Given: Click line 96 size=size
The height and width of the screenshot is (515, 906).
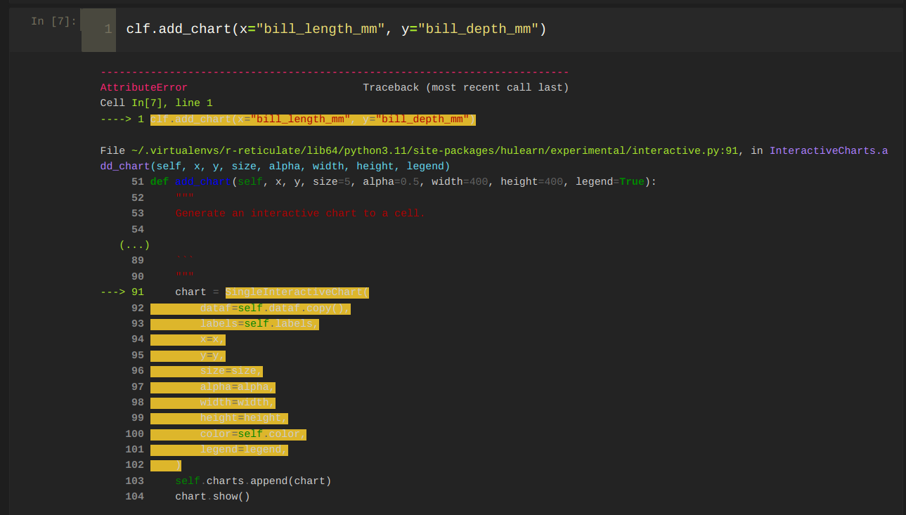Looking at the screenshot, I should tap(231, 371).
